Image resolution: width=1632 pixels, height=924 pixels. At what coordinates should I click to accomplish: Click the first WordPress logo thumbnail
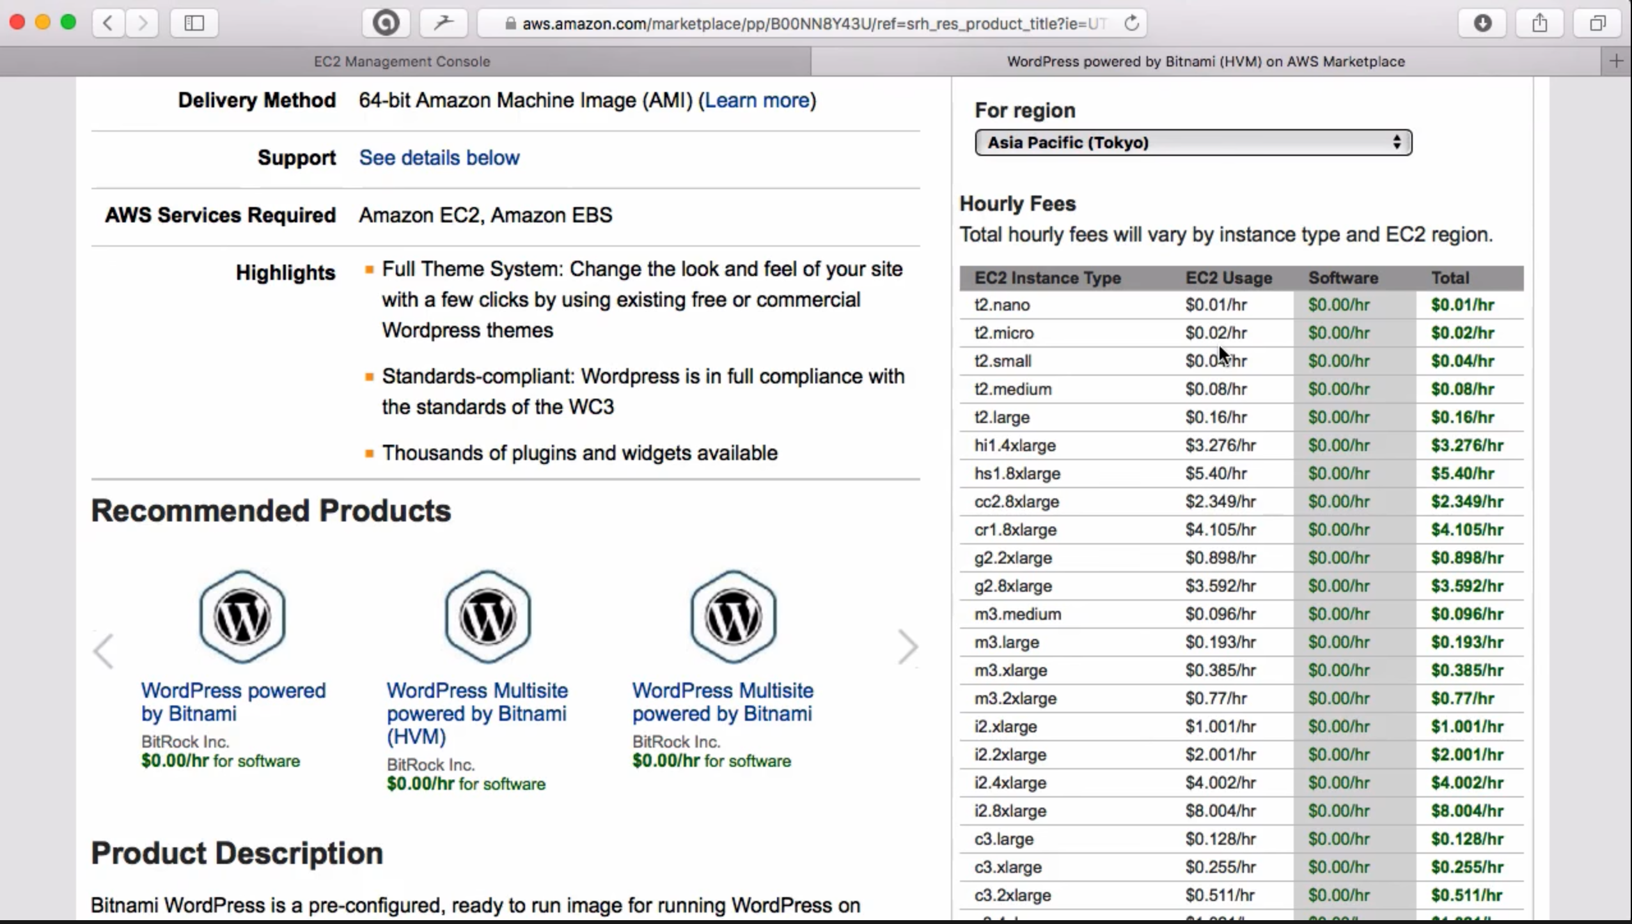pyautogui.click(x=242, y=617)
